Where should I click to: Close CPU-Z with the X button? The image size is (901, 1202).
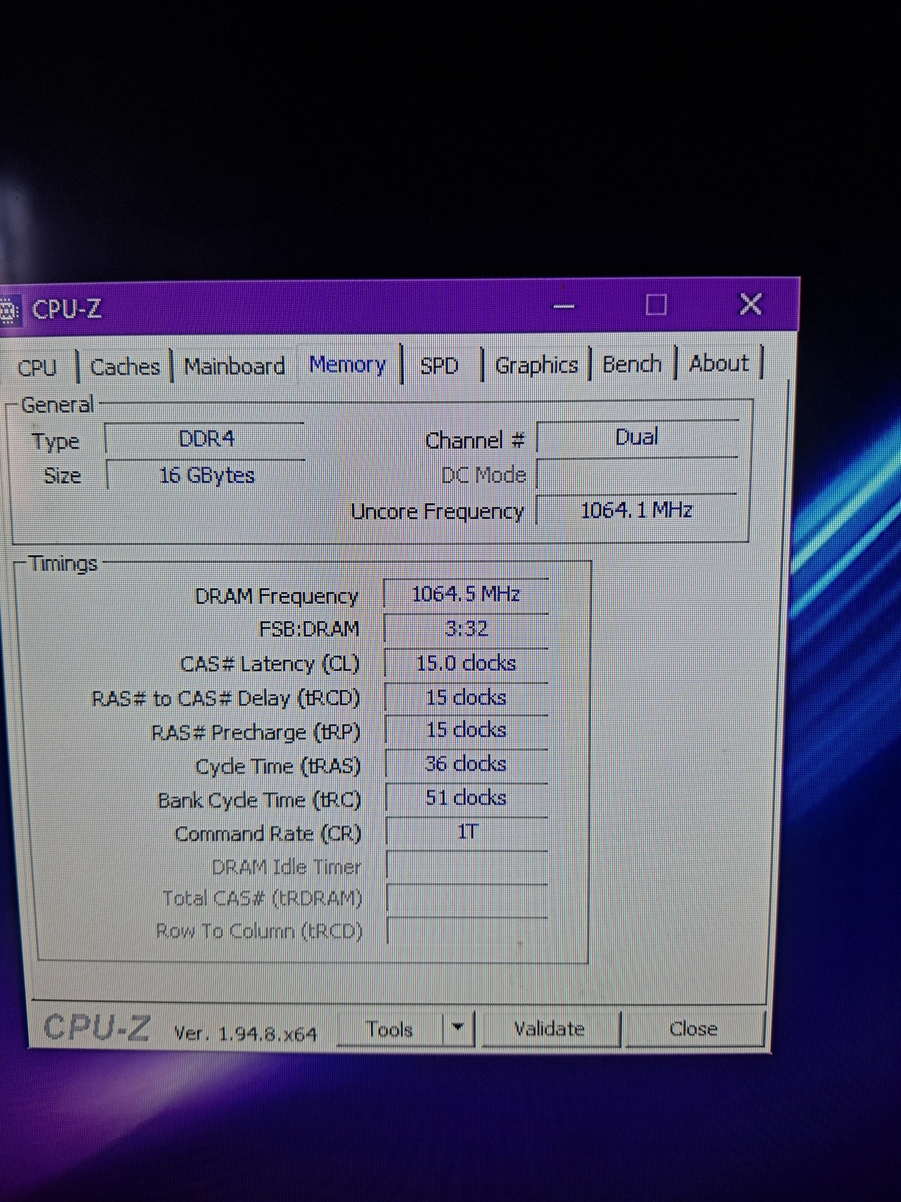(x=751, y=304)
